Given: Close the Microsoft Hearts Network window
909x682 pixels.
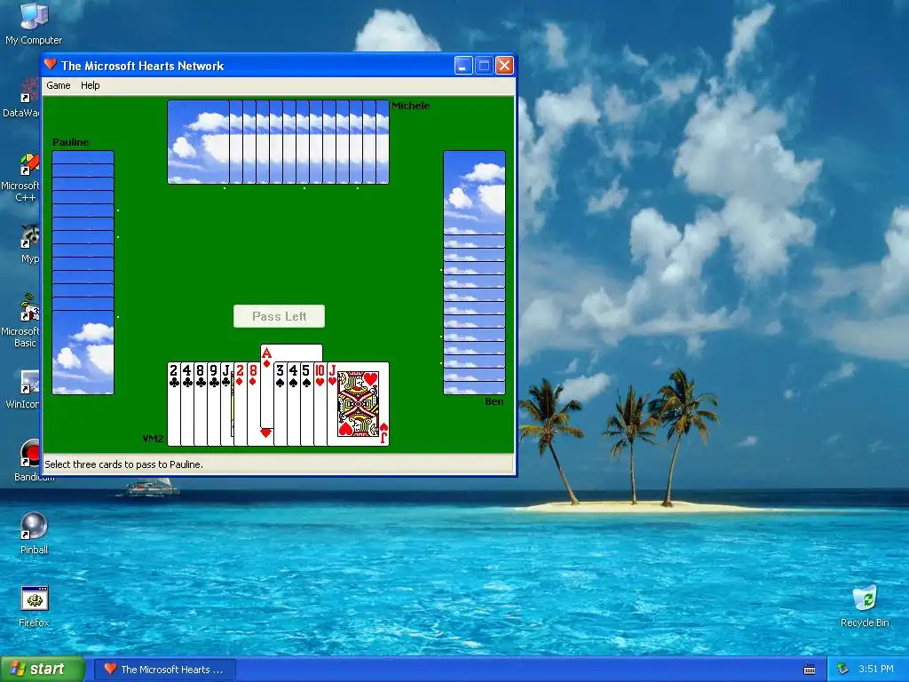Looking at the screenshot, I should (505, 66).
